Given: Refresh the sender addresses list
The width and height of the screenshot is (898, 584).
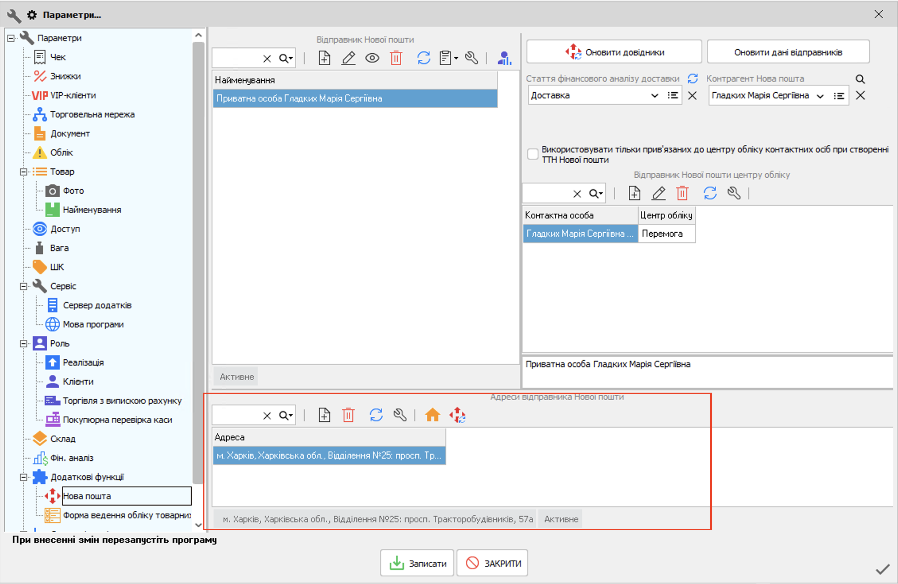Looking at the screenshot, I should click(376, 415).
